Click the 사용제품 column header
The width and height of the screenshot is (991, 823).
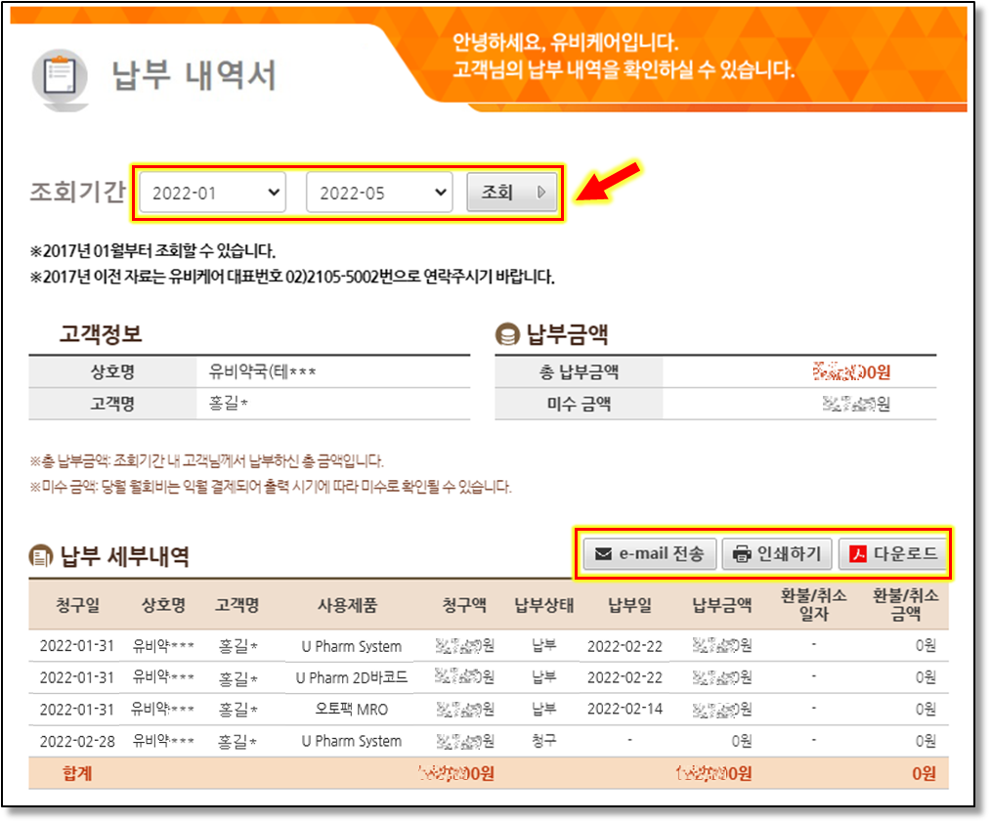(350, 605)
